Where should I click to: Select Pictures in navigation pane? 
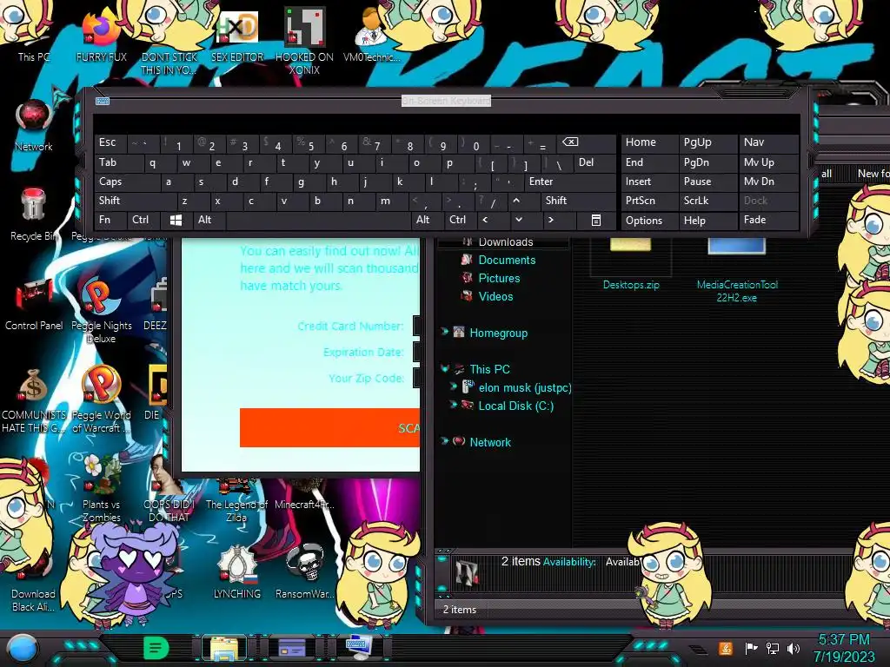pos(499,278)
